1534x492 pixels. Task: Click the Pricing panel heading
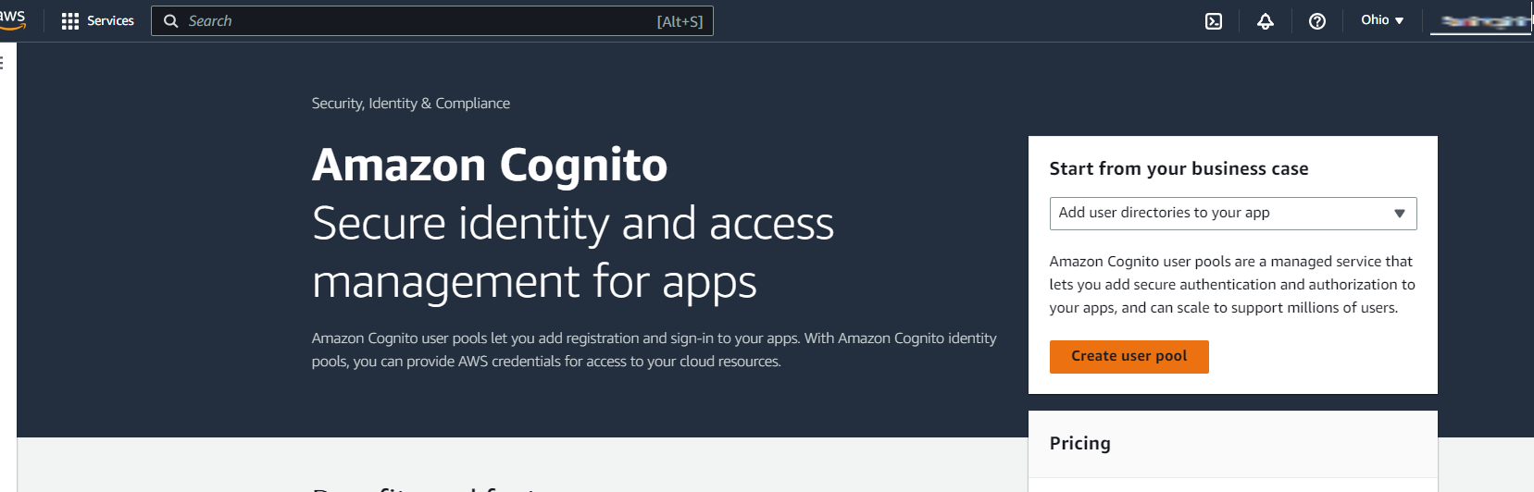click(1079, 443)
